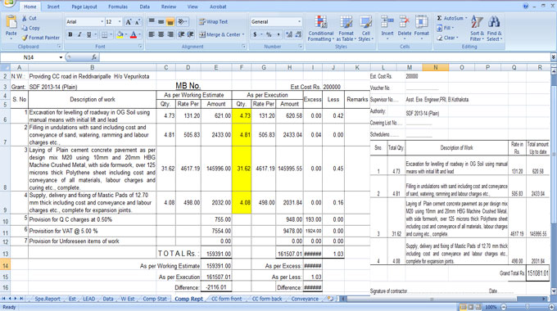Screen dimensions: 557x311
Task: Open the Font name dropdown
Action: coord(102,22)
